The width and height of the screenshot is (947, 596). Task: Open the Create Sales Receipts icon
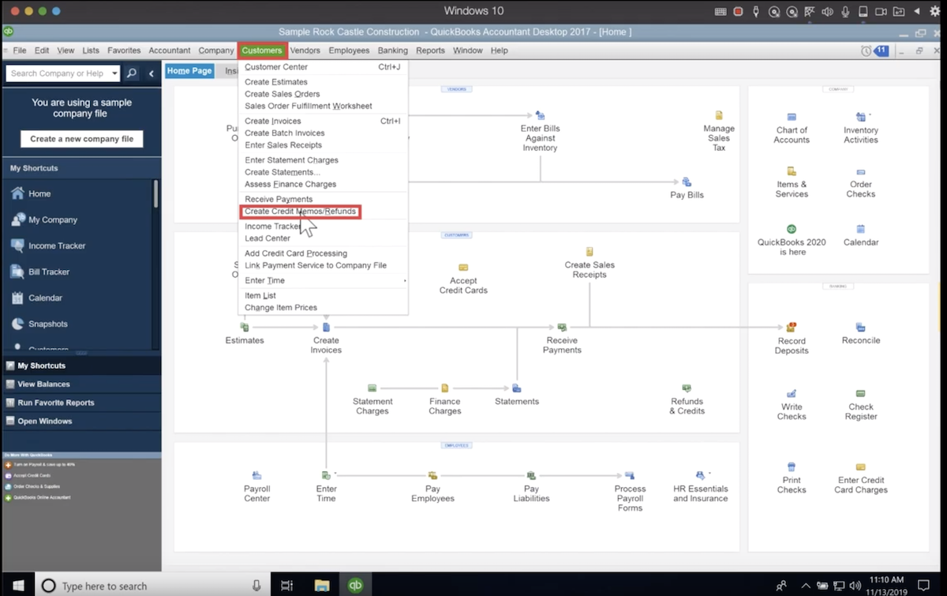point(590,252)
